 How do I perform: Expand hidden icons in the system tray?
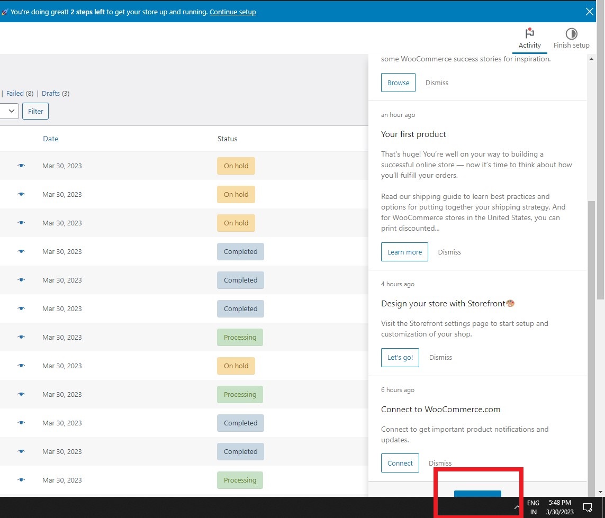tap(517, 507)
